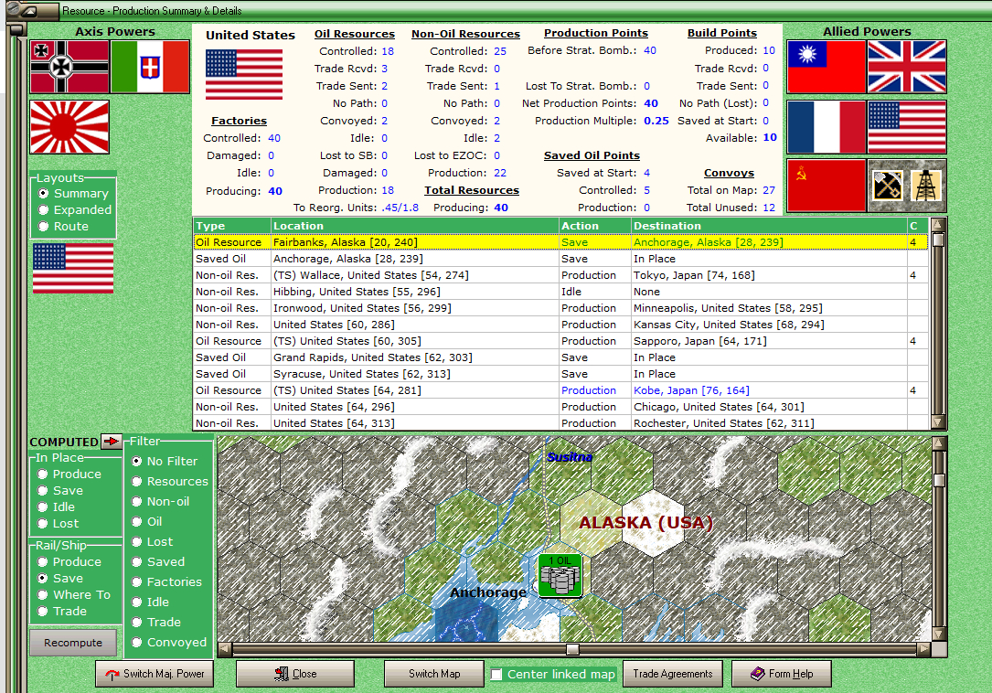Screen dimensions: 992x693
Task: Click the C column header
Action: [917, 226]
